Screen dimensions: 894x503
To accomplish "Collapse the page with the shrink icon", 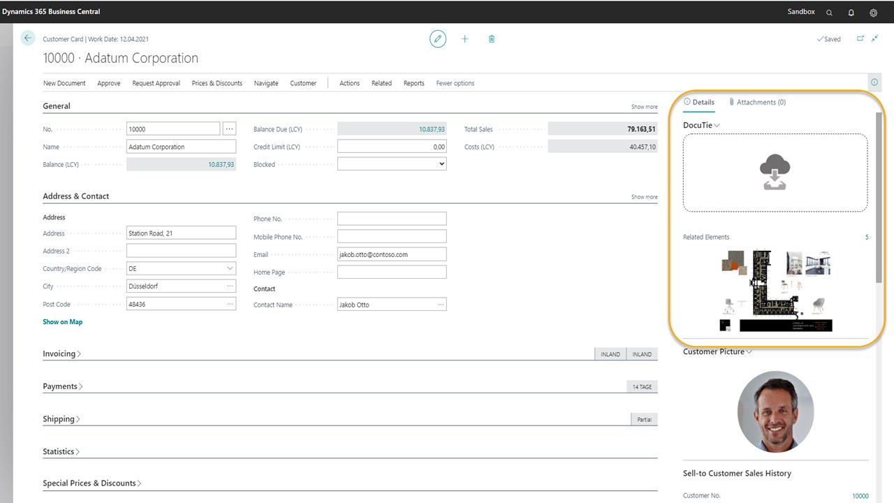I will coord(875,38).
